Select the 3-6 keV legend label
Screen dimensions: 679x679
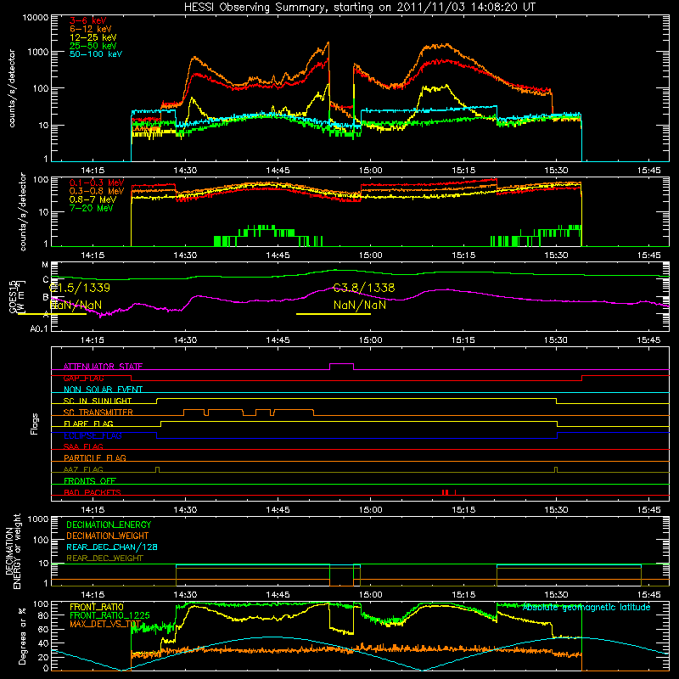pos(88,20)
